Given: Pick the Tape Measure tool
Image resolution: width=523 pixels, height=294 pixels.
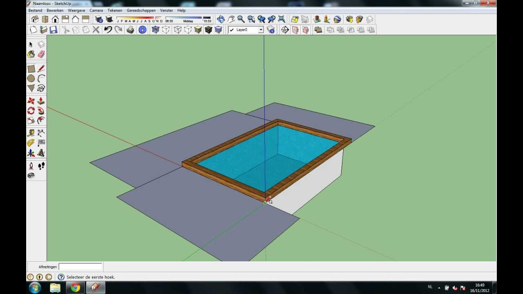Looking at the screenshot, I should click(31, 133).
